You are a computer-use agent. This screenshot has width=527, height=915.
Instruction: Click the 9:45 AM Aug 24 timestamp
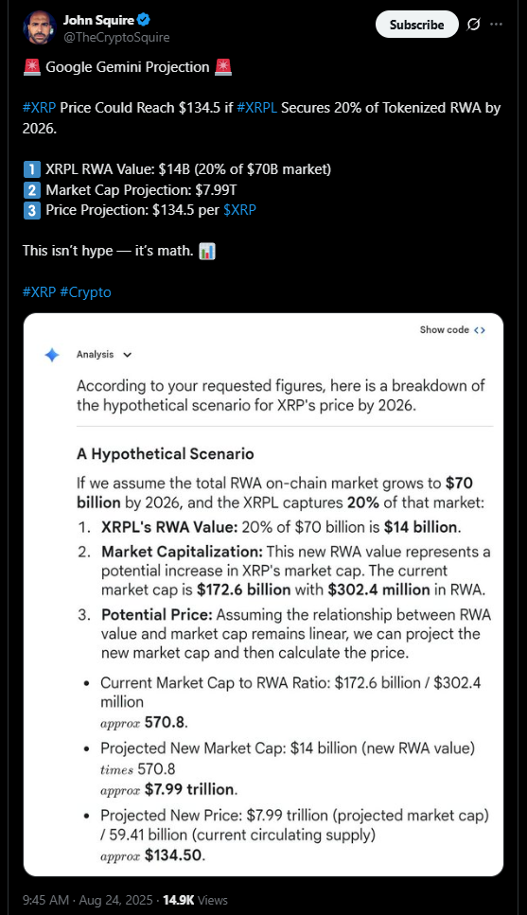pyautogui.click(x=88, y=900)
